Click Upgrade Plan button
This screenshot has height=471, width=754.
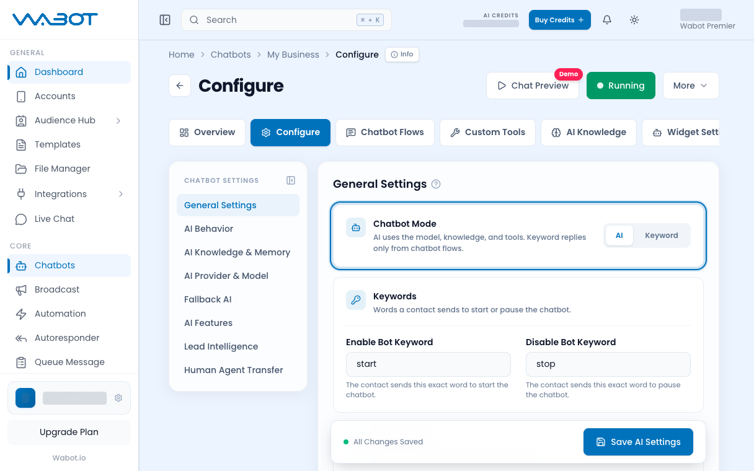click(69, 432)
